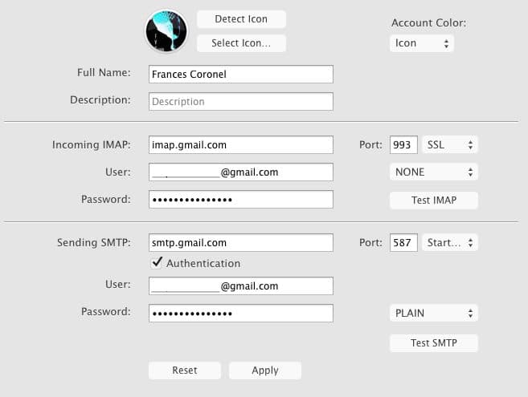Viewport: 528px width, 397px height.
Task: Open the SMTP PLAIN authentication dropdown
Action: (433, 313)
